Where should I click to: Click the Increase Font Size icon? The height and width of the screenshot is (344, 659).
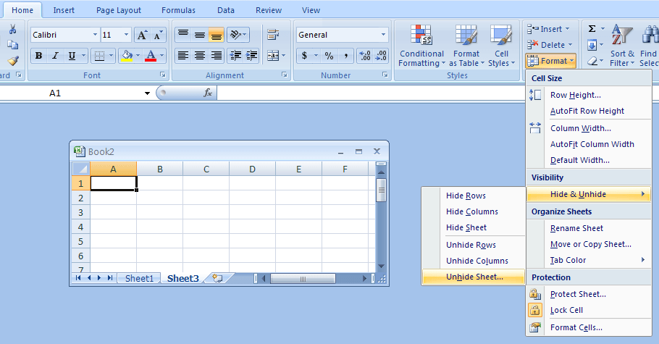click(143, 35)
